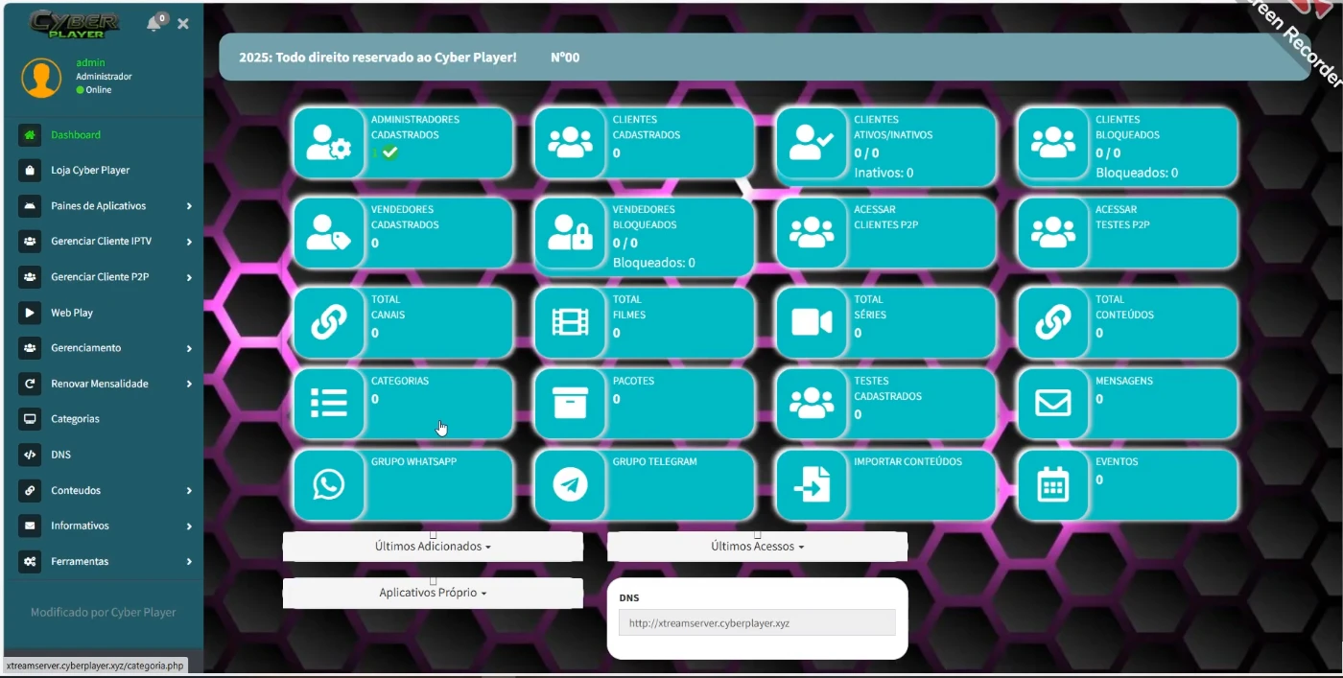Image resolution: width=1343 pixels, height=678 pixels.
Task: Click the Total Séries video camera icon
Action: 812,322
